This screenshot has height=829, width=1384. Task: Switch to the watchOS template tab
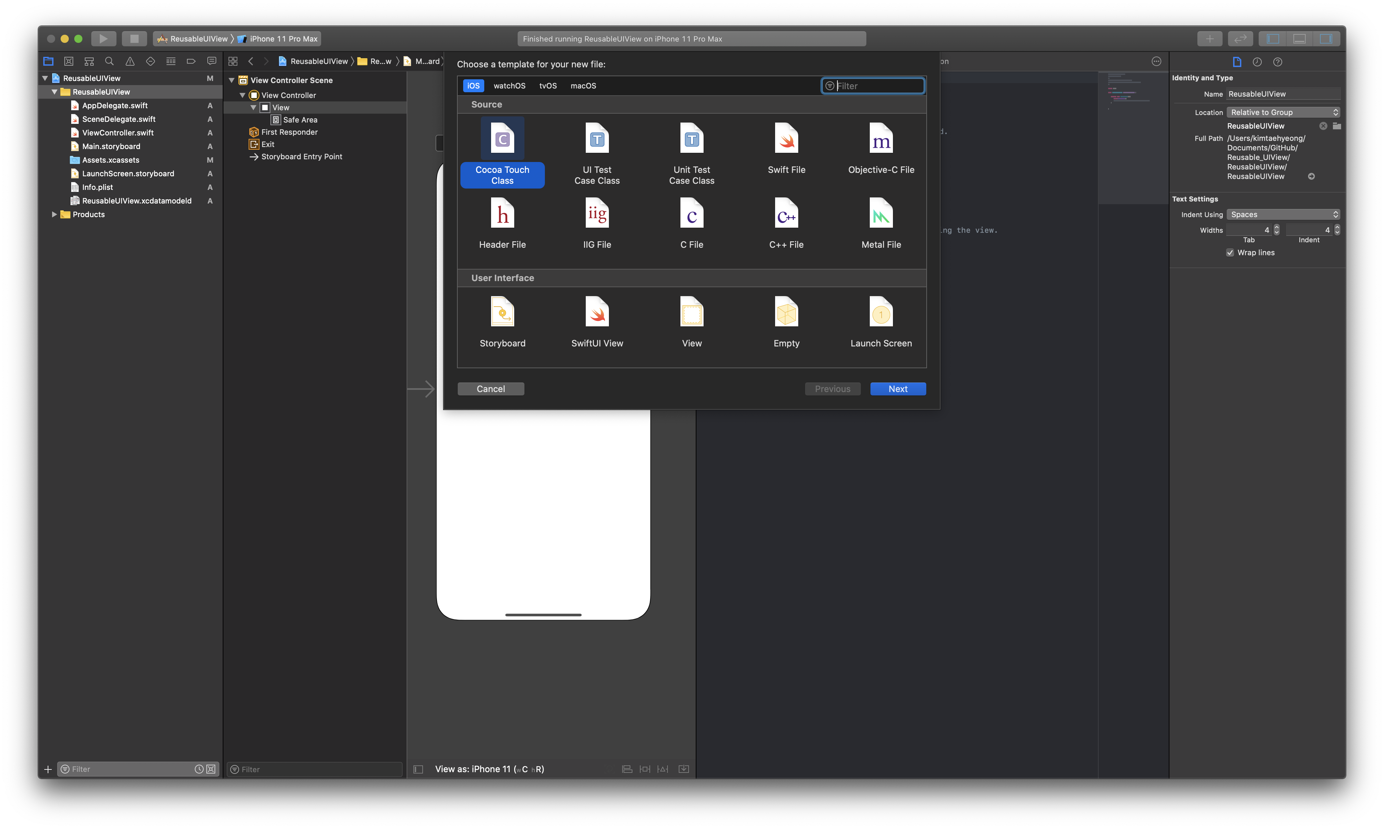(x=509, y=85)
